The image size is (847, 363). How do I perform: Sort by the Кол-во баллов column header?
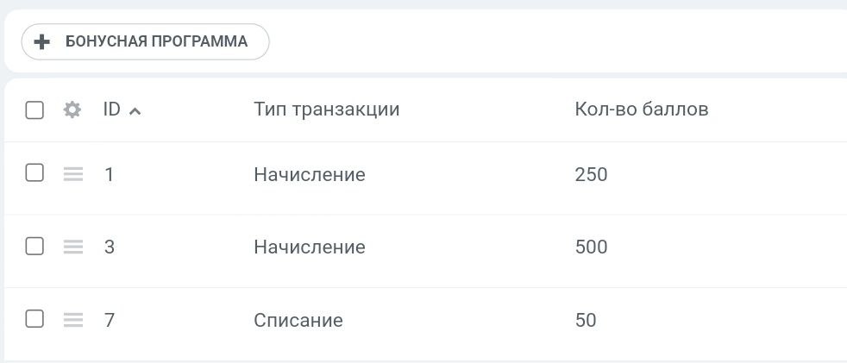pyautogui.click(x=641, y=110)
